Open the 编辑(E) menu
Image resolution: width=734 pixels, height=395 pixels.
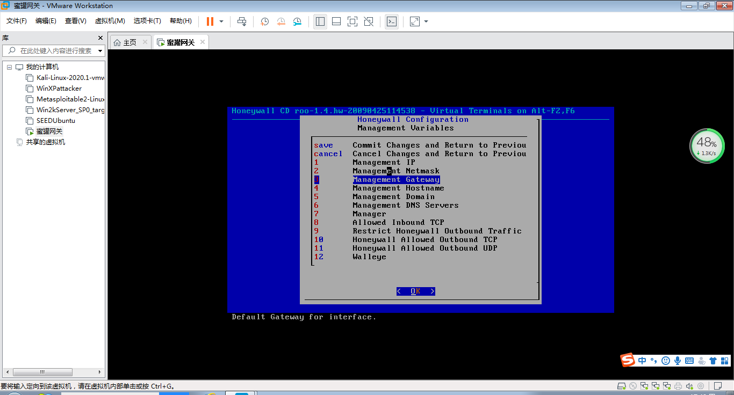(46, 21)
